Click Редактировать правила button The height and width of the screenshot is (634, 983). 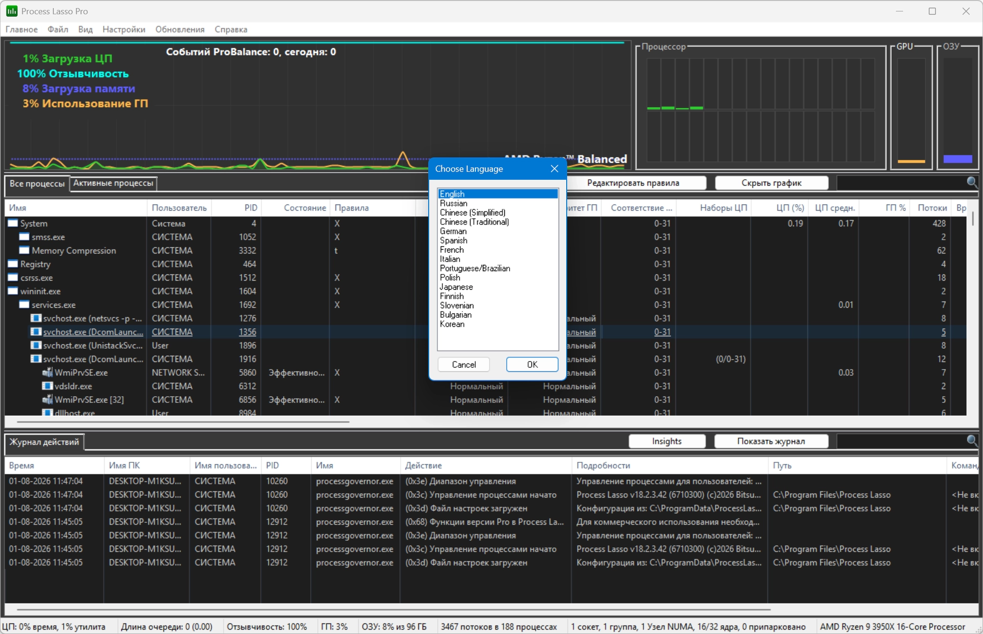pyautogui.click(x=633, y=183)
